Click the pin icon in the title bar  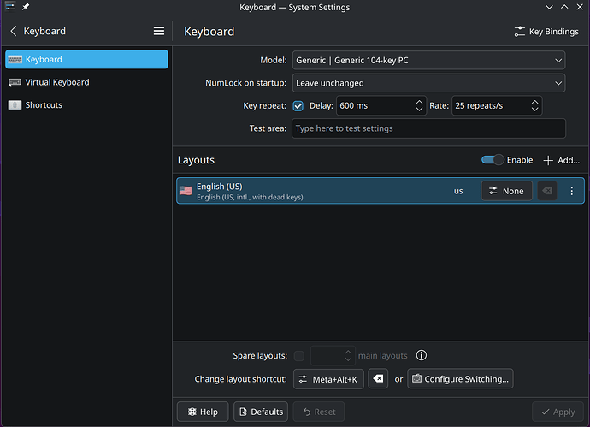click(x=26, y=7)
